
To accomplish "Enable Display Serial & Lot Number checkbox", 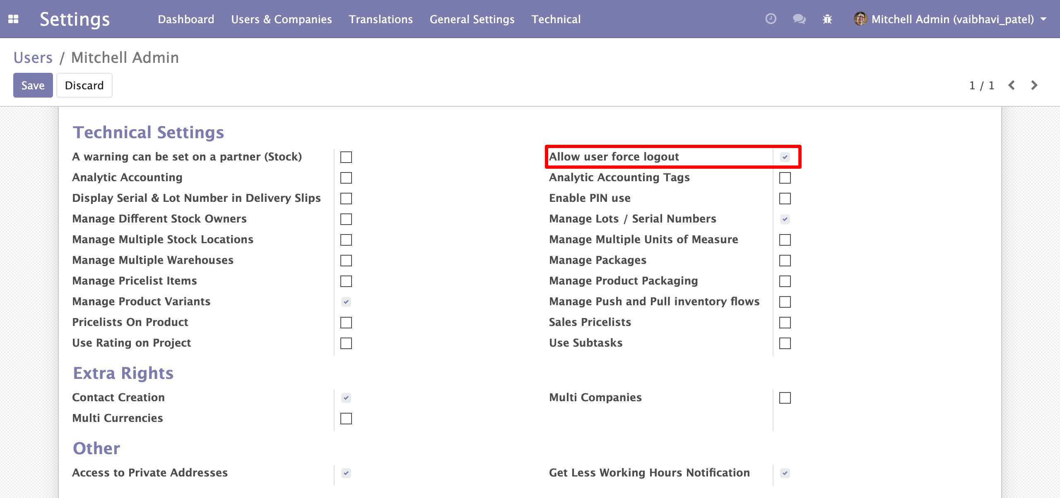I will (346, 199).
